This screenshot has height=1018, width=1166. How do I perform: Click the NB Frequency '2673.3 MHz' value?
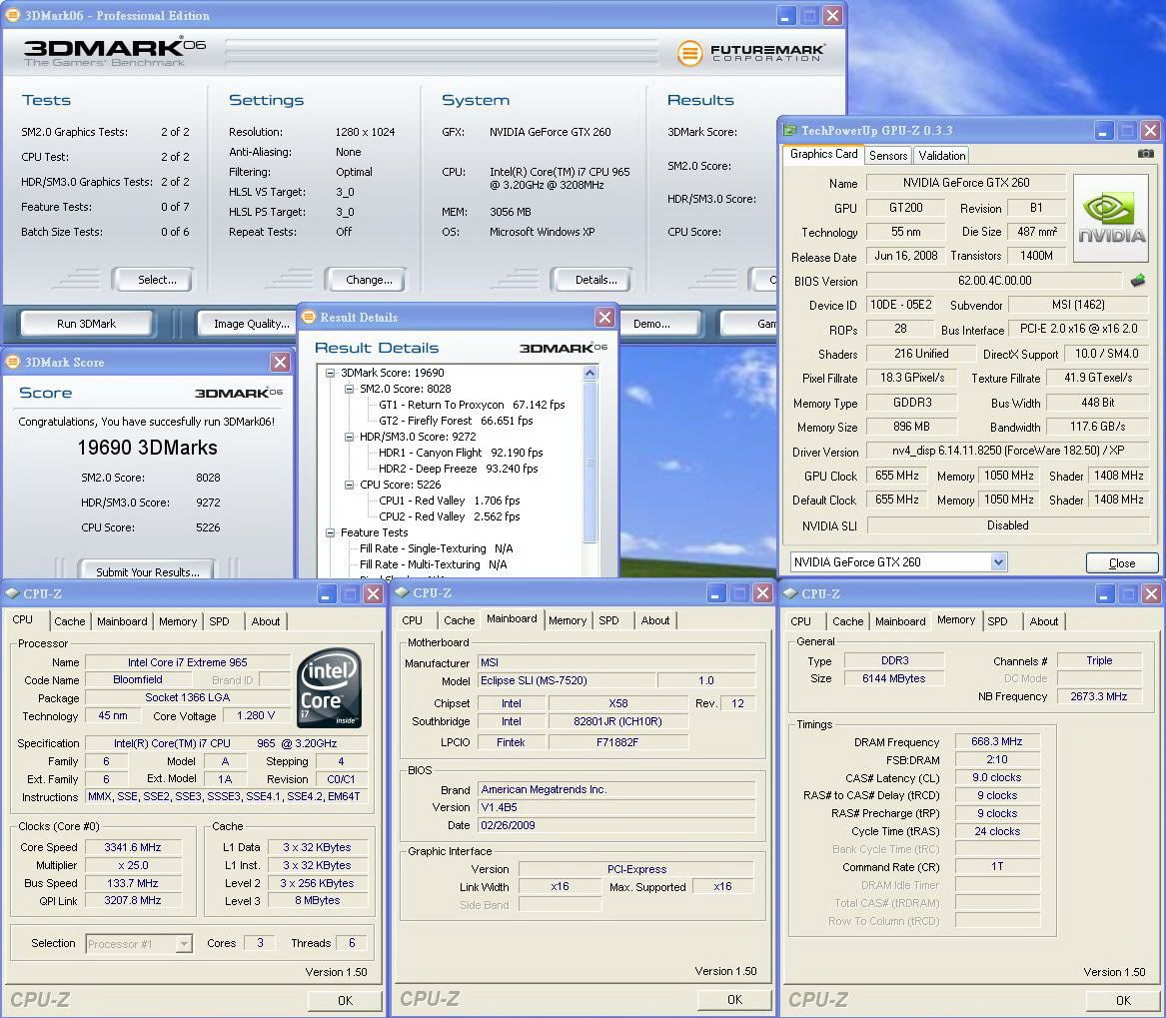(1098, 696)
